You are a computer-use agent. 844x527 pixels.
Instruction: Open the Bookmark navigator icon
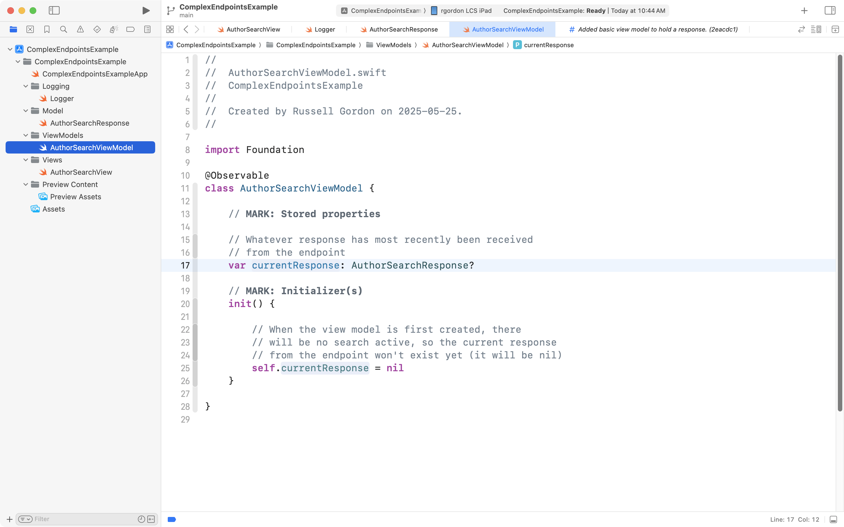point(47,30)
